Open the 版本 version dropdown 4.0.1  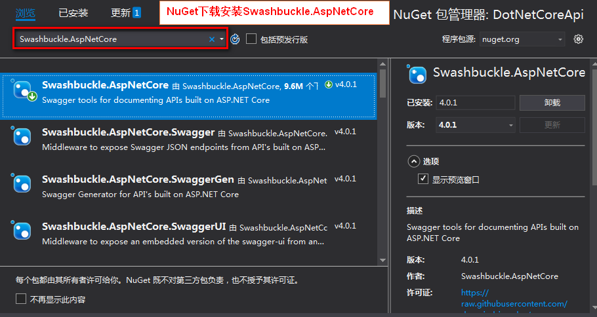point(475,125)
